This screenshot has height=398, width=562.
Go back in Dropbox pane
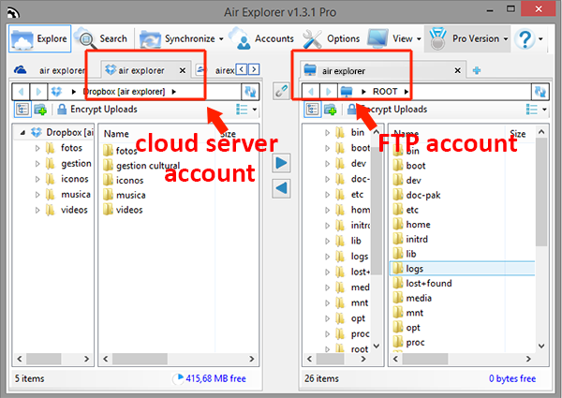point(22,92)
